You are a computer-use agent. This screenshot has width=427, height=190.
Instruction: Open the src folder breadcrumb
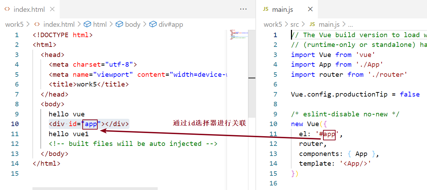[294, 24]
